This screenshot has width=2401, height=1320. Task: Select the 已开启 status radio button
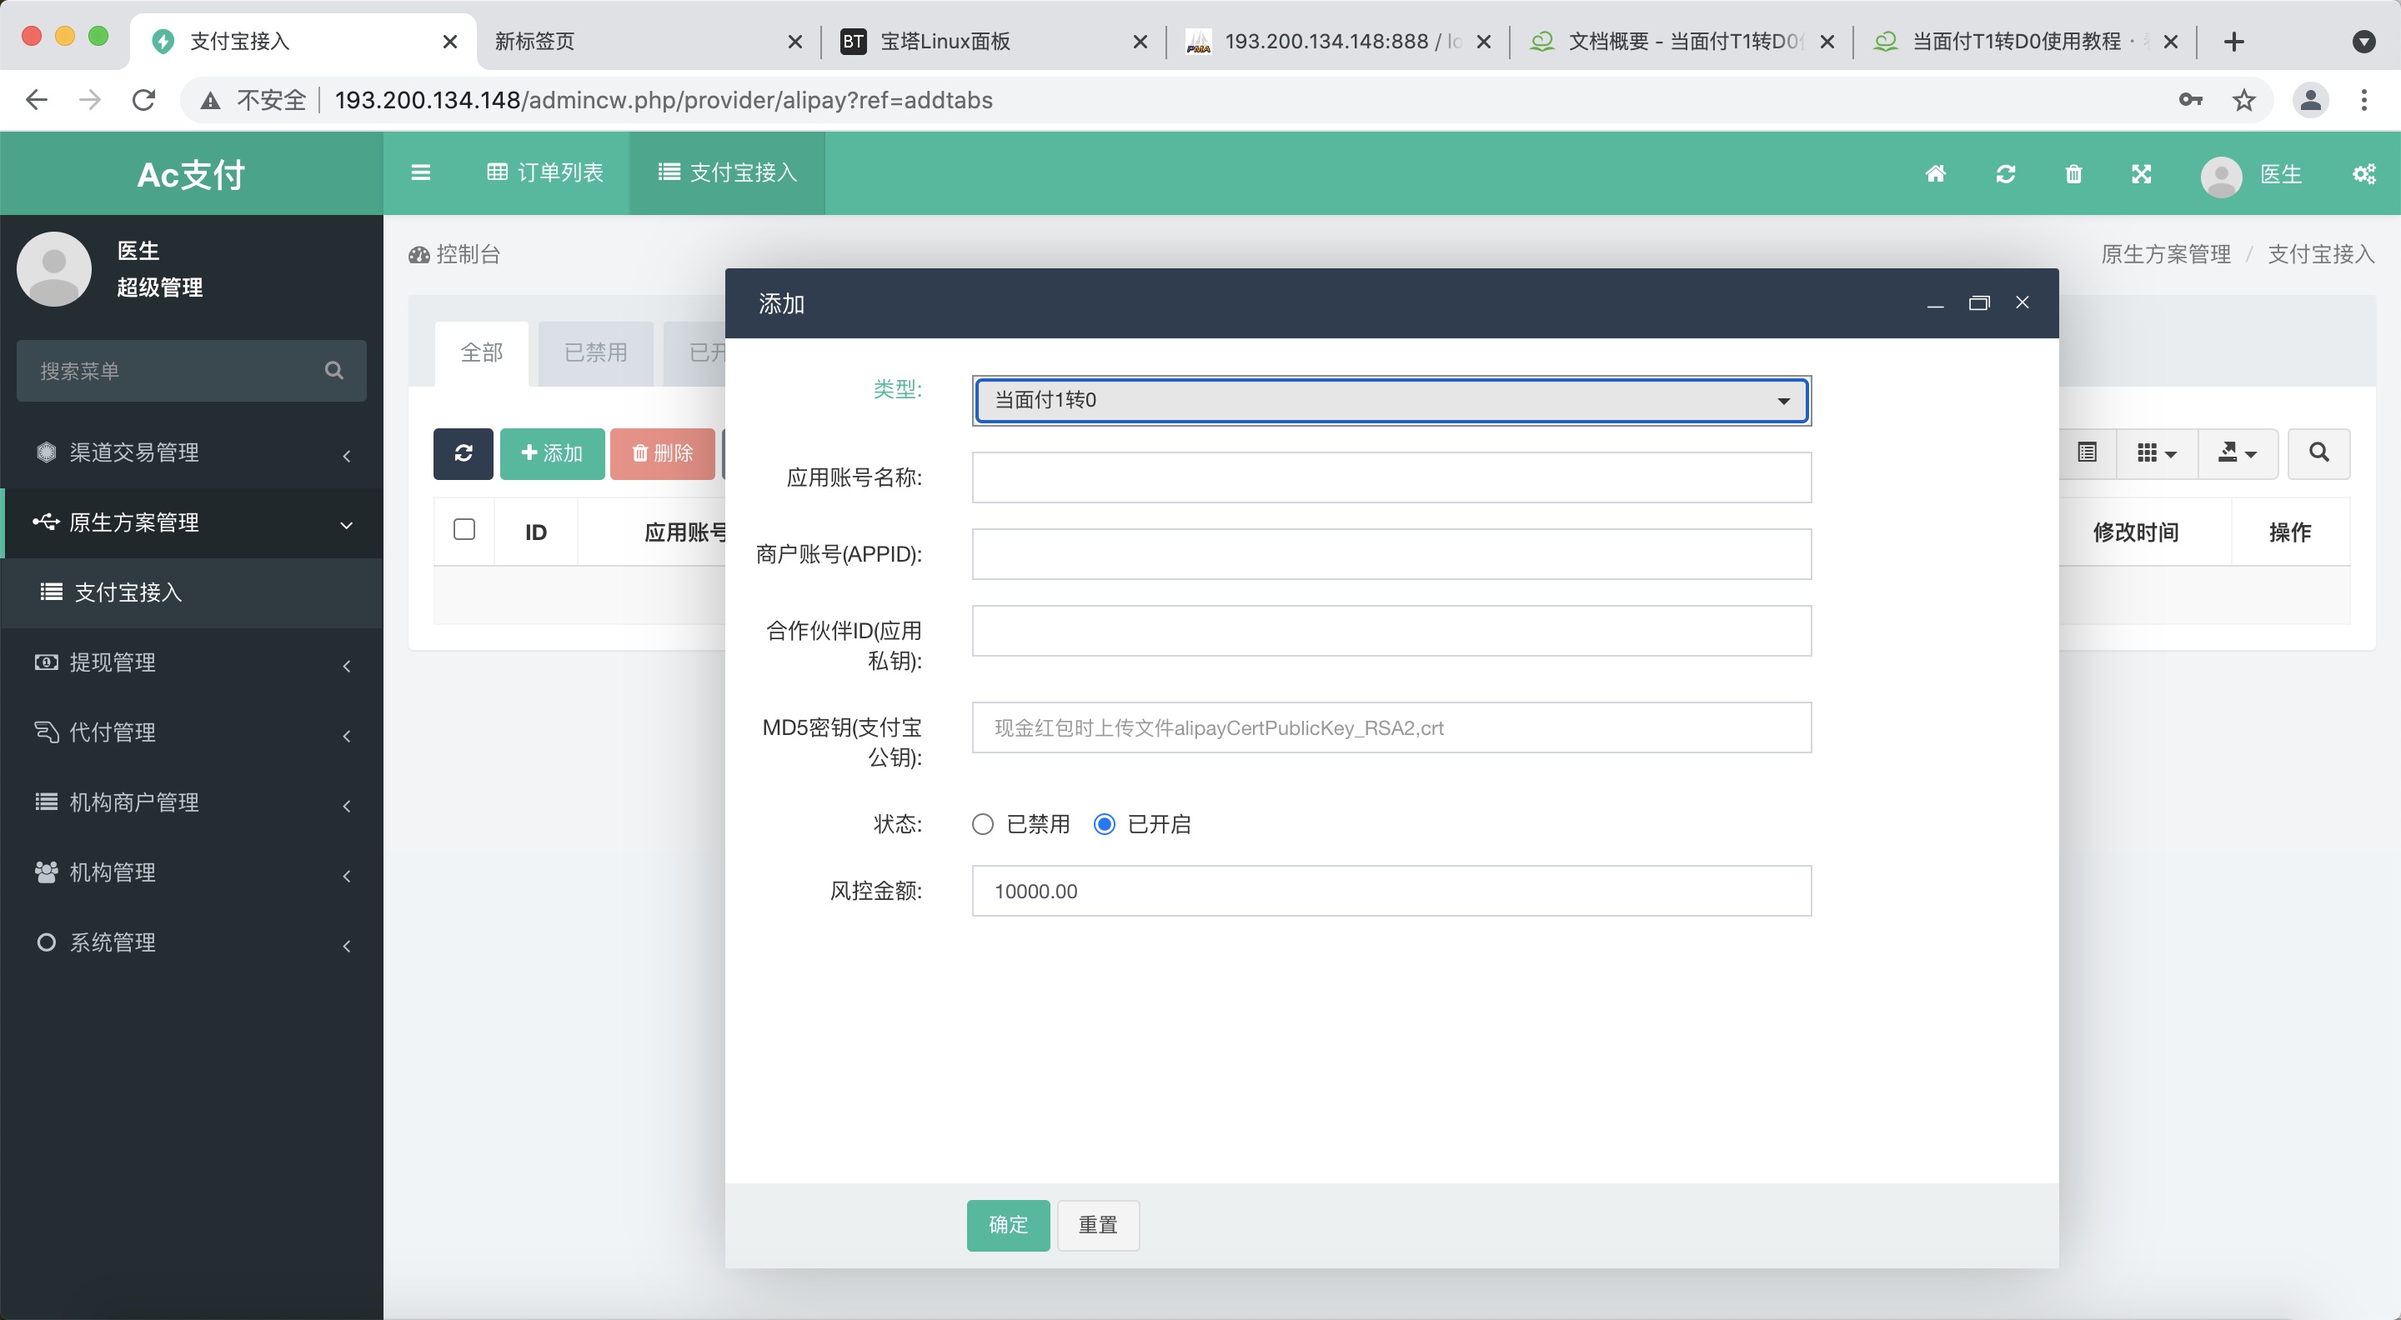pos(1104,824)
